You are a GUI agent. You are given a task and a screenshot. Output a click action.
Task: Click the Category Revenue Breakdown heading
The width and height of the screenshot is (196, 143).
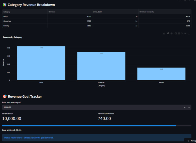tap(31, 5)
